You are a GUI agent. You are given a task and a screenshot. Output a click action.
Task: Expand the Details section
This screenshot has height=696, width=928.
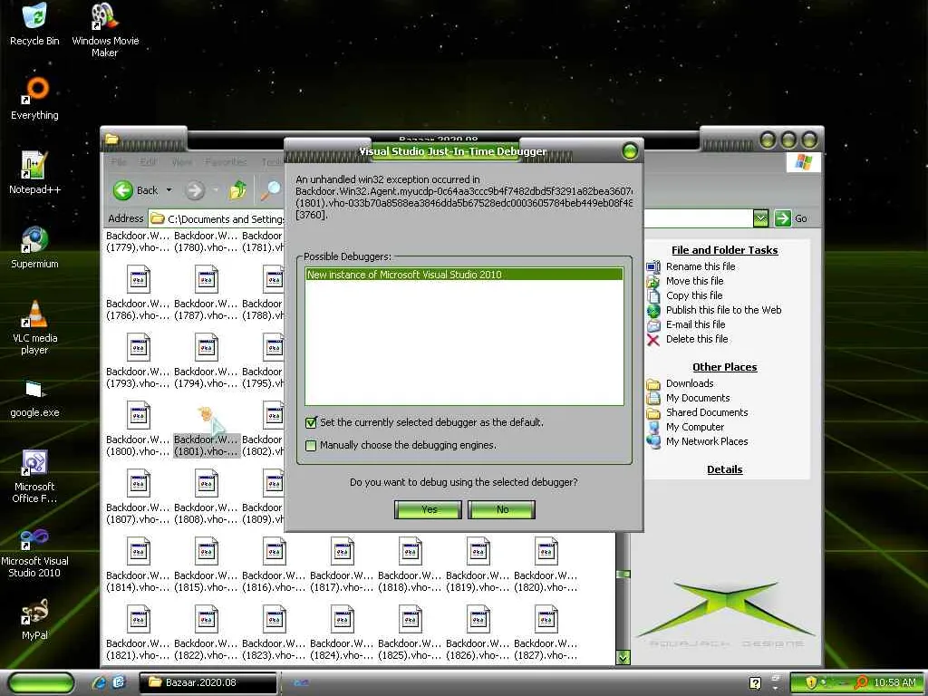click(724, 469)
